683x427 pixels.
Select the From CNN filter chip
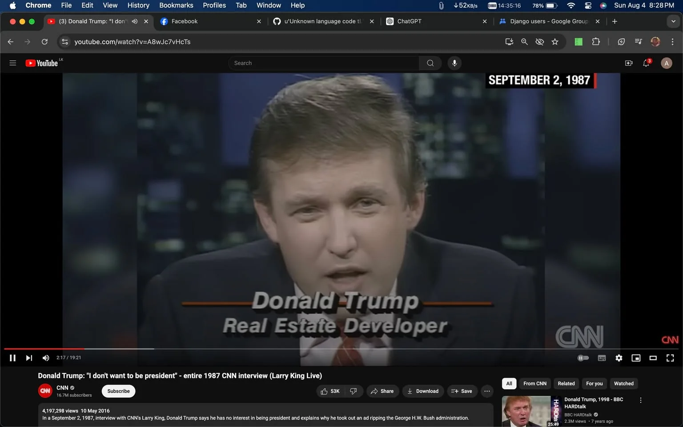[535, 383]
